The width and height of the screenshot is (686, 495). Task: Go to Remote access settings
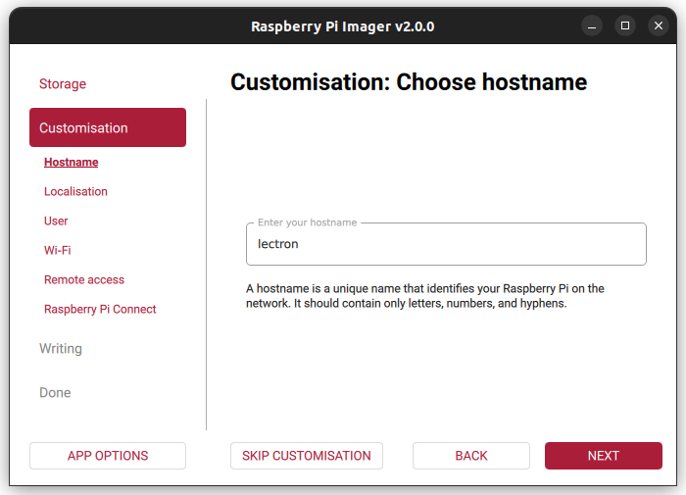(83, 279)
